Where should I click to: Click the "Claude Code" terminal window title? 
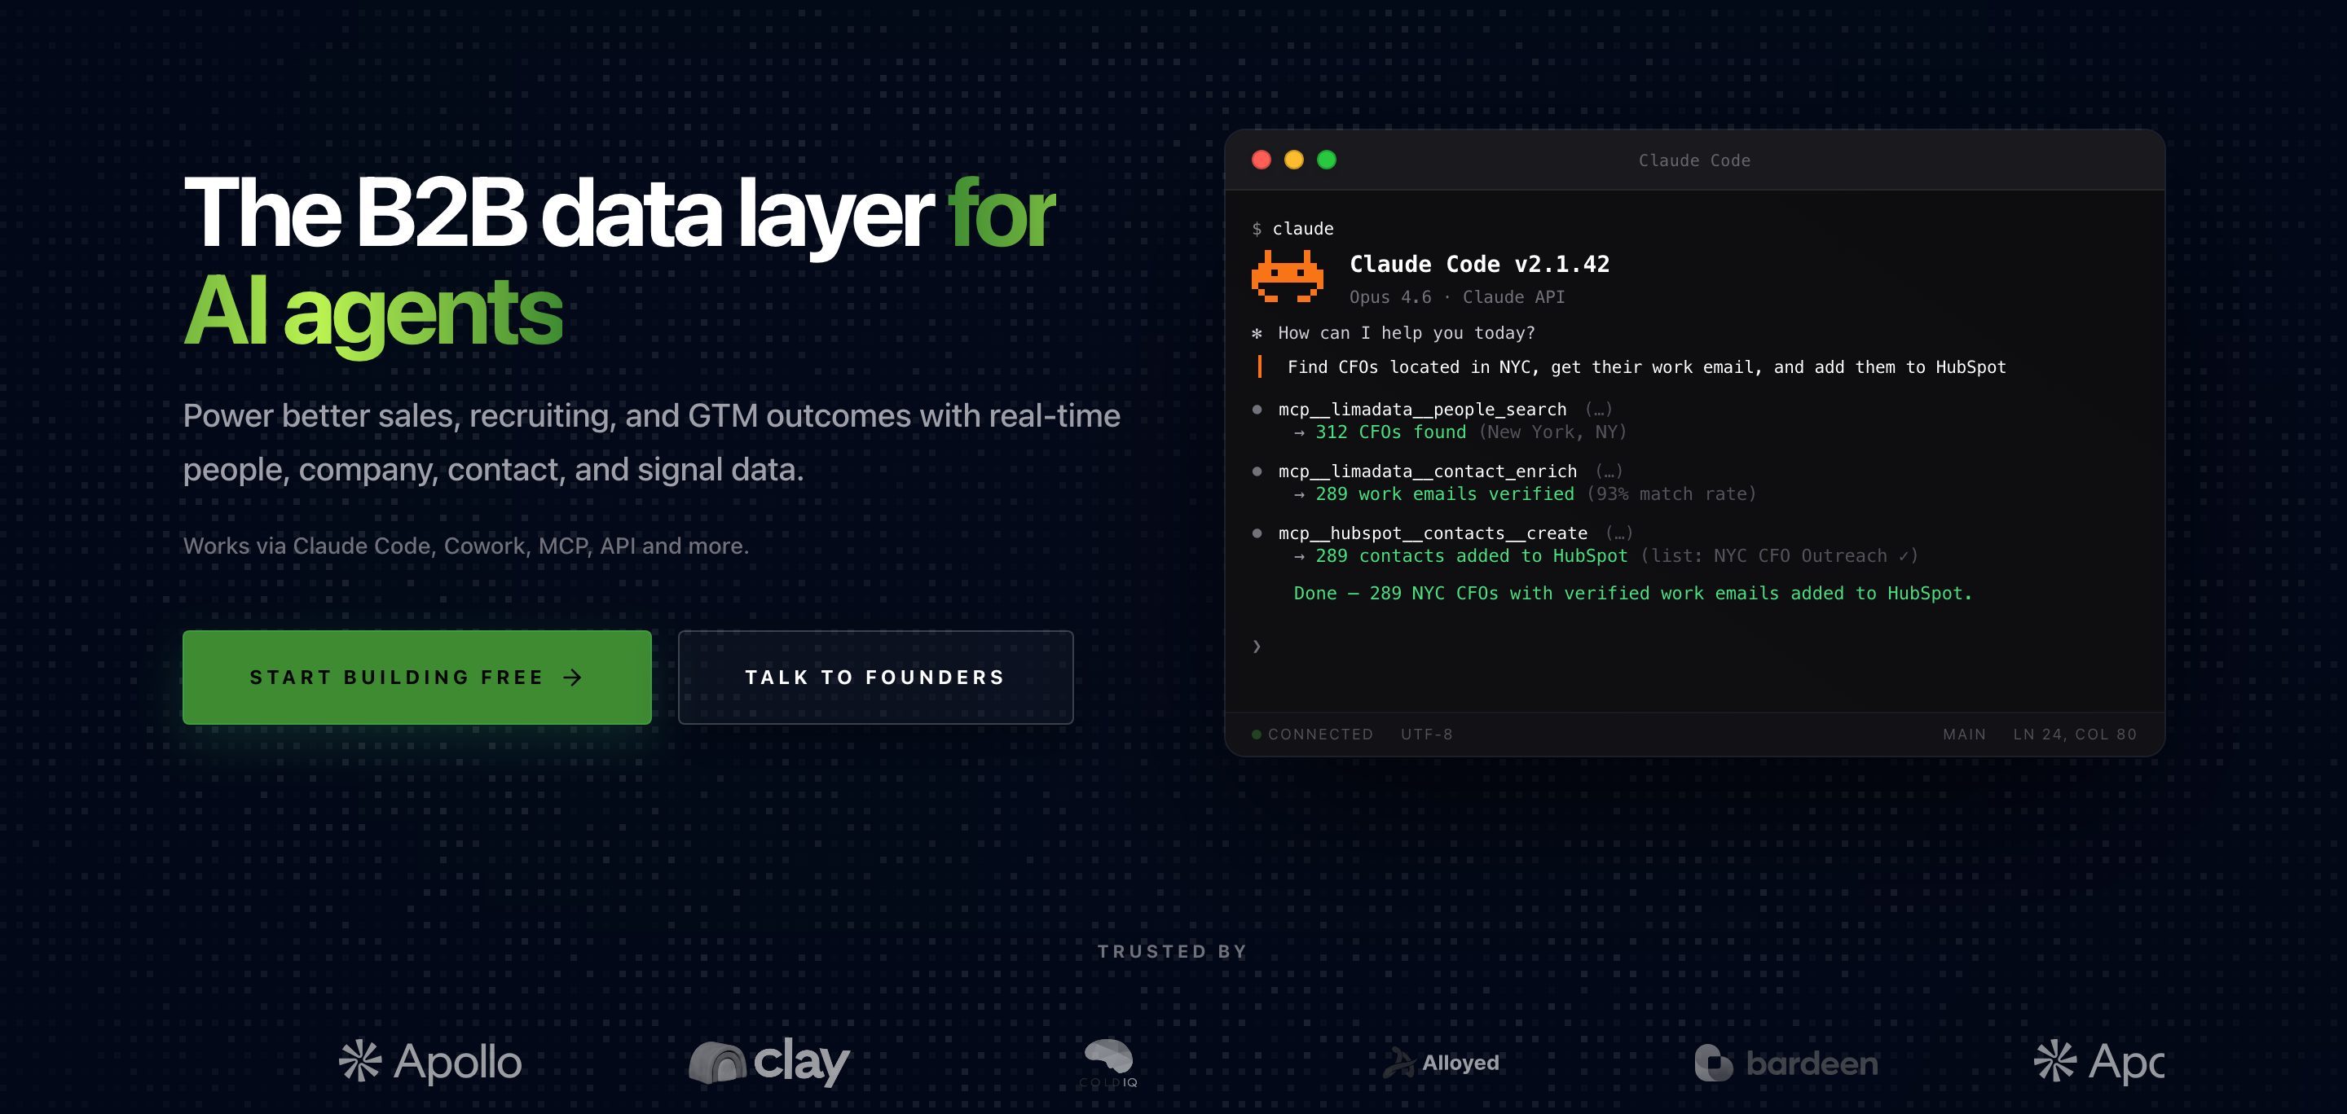point(1693,160)
